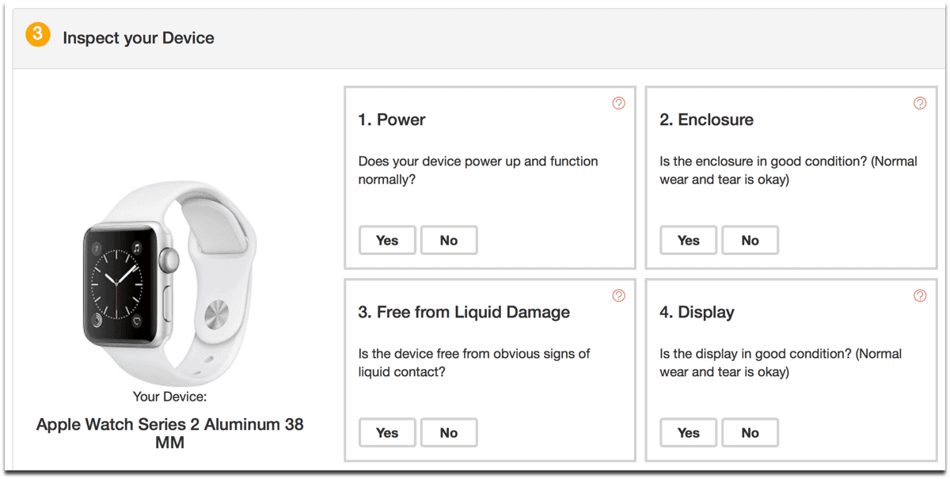Open help icon for Free from Liquid Damage
This screenshot has width=950, height=479.
pos(619,295)
